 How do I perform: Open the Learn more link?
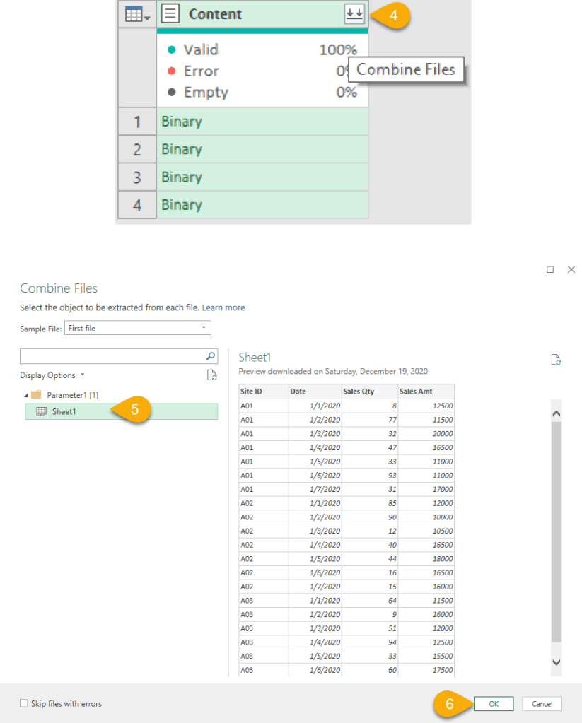click(223, 307)
